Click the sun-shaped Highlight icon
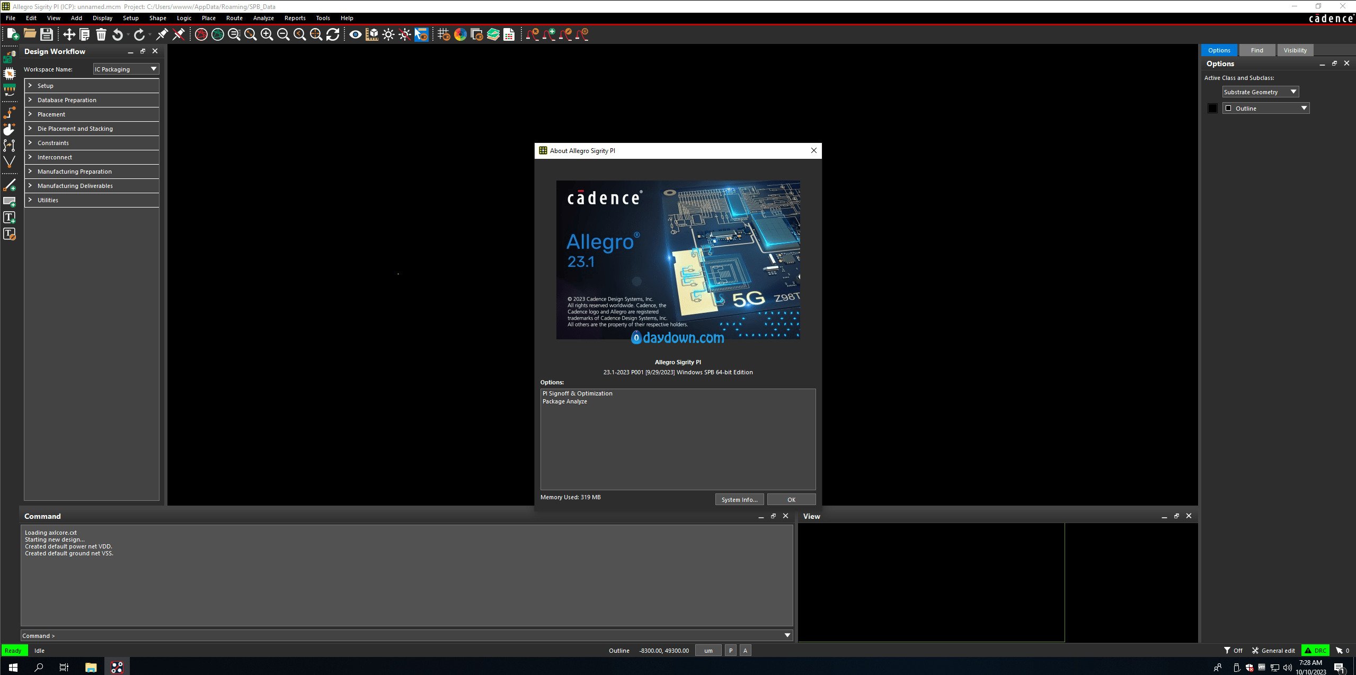 (388, 34)
